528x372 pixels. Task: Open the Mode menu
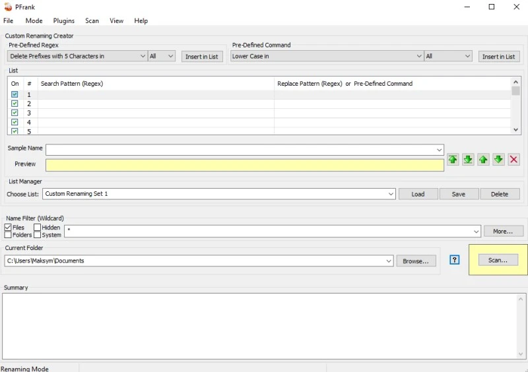[34, 21]
